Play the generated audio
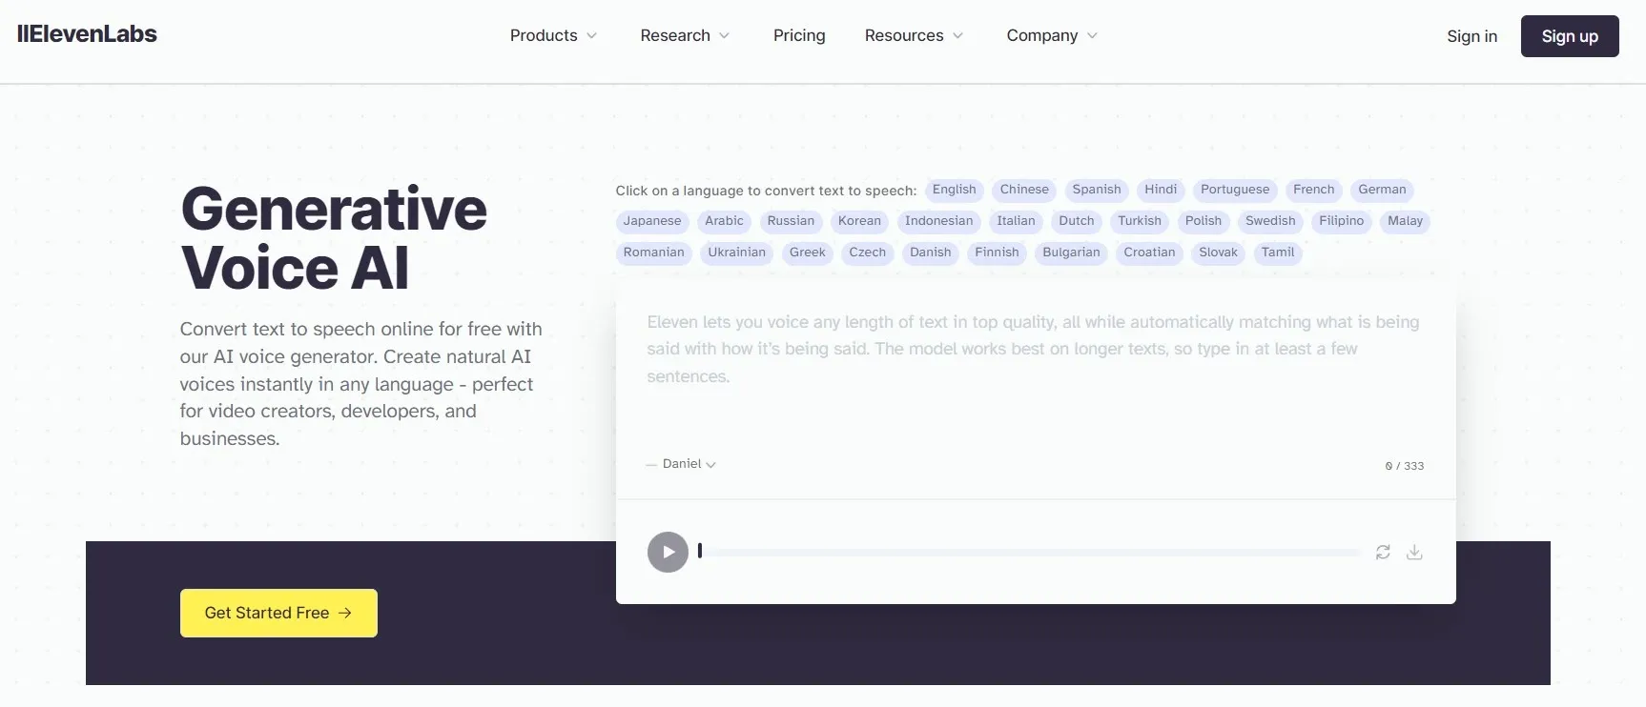1646x707 pixels. 668,552
